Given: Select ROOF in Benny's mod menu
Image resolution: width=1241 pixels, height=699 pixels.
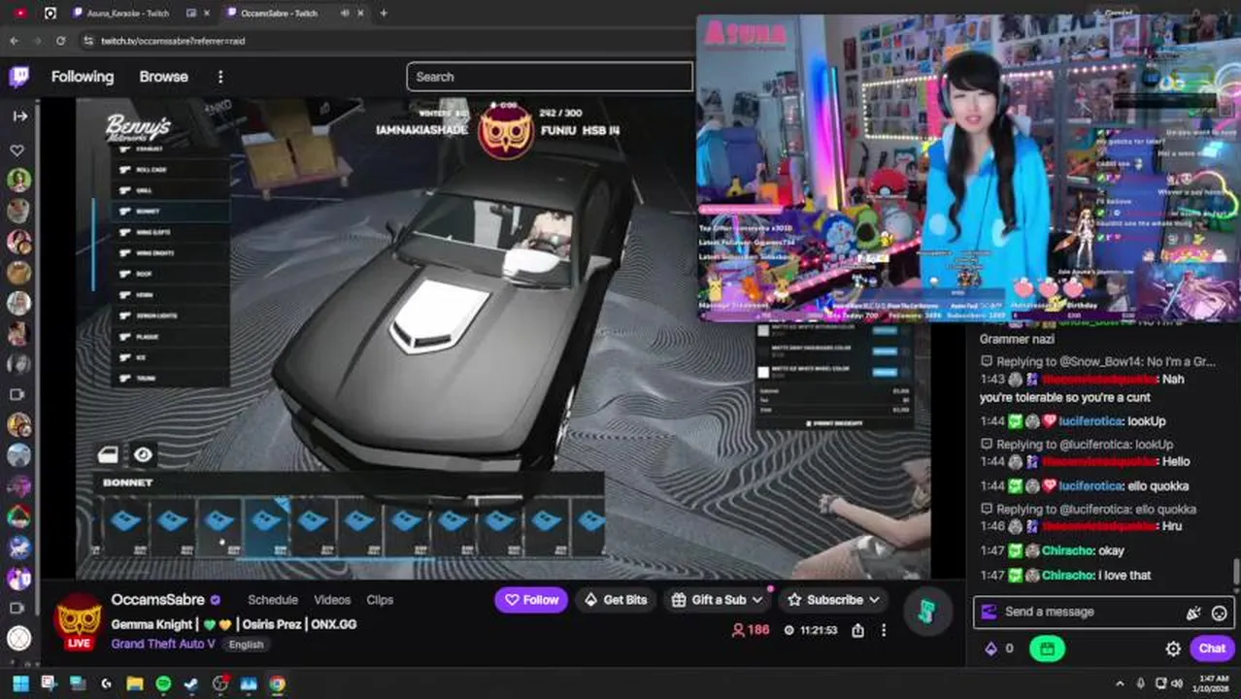Looking at the screenshot, I should (171, 274).
